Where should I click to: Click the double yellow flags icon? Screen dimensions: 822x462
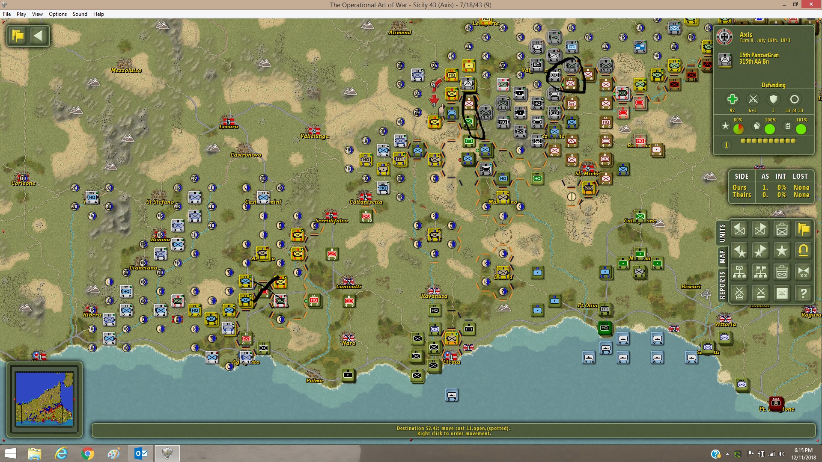tap(803, 230)
